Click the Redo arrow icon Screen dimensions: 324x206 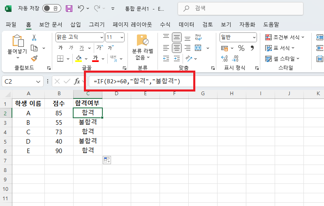pyautogui.click(x=97, y=8)
